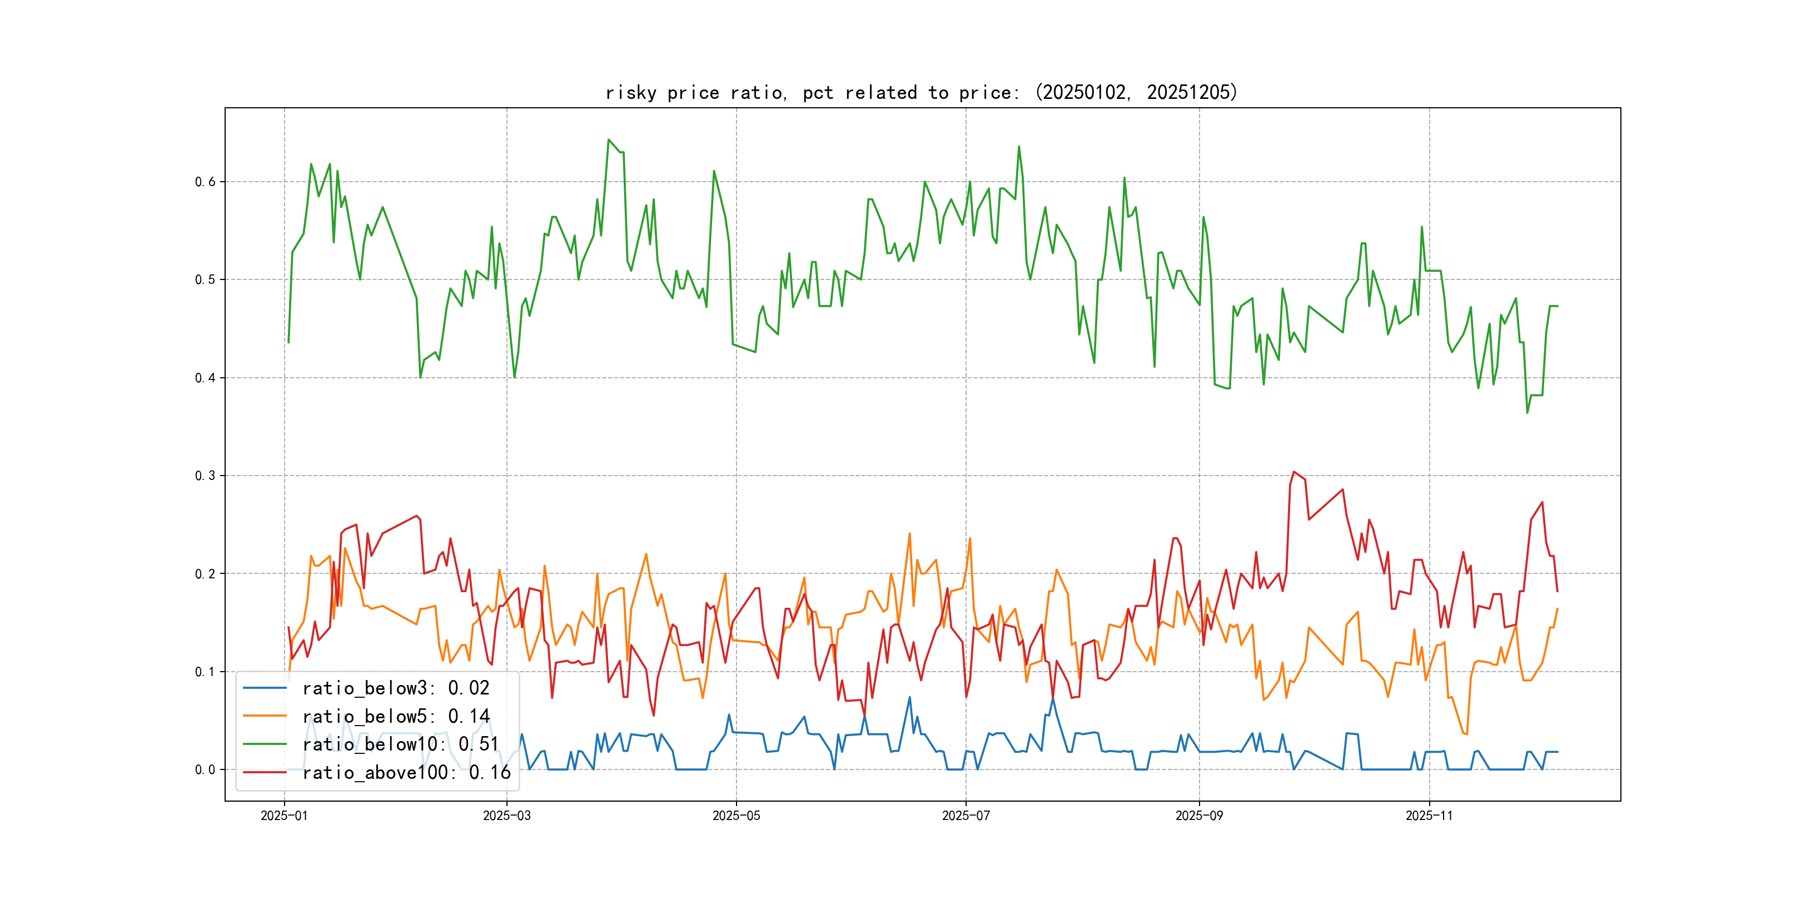The height and width of the screenshot is (900, 1801).
Task: Click the red ratio_above100 legend line swatch
Action: [x=264, y=772]
